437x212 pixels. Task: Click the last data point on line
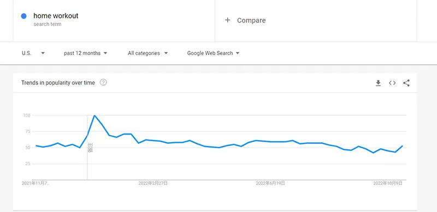[403, 146]
